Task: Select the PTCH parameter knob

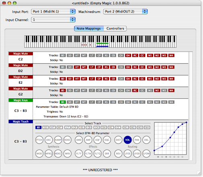Action: click(39, 140)
